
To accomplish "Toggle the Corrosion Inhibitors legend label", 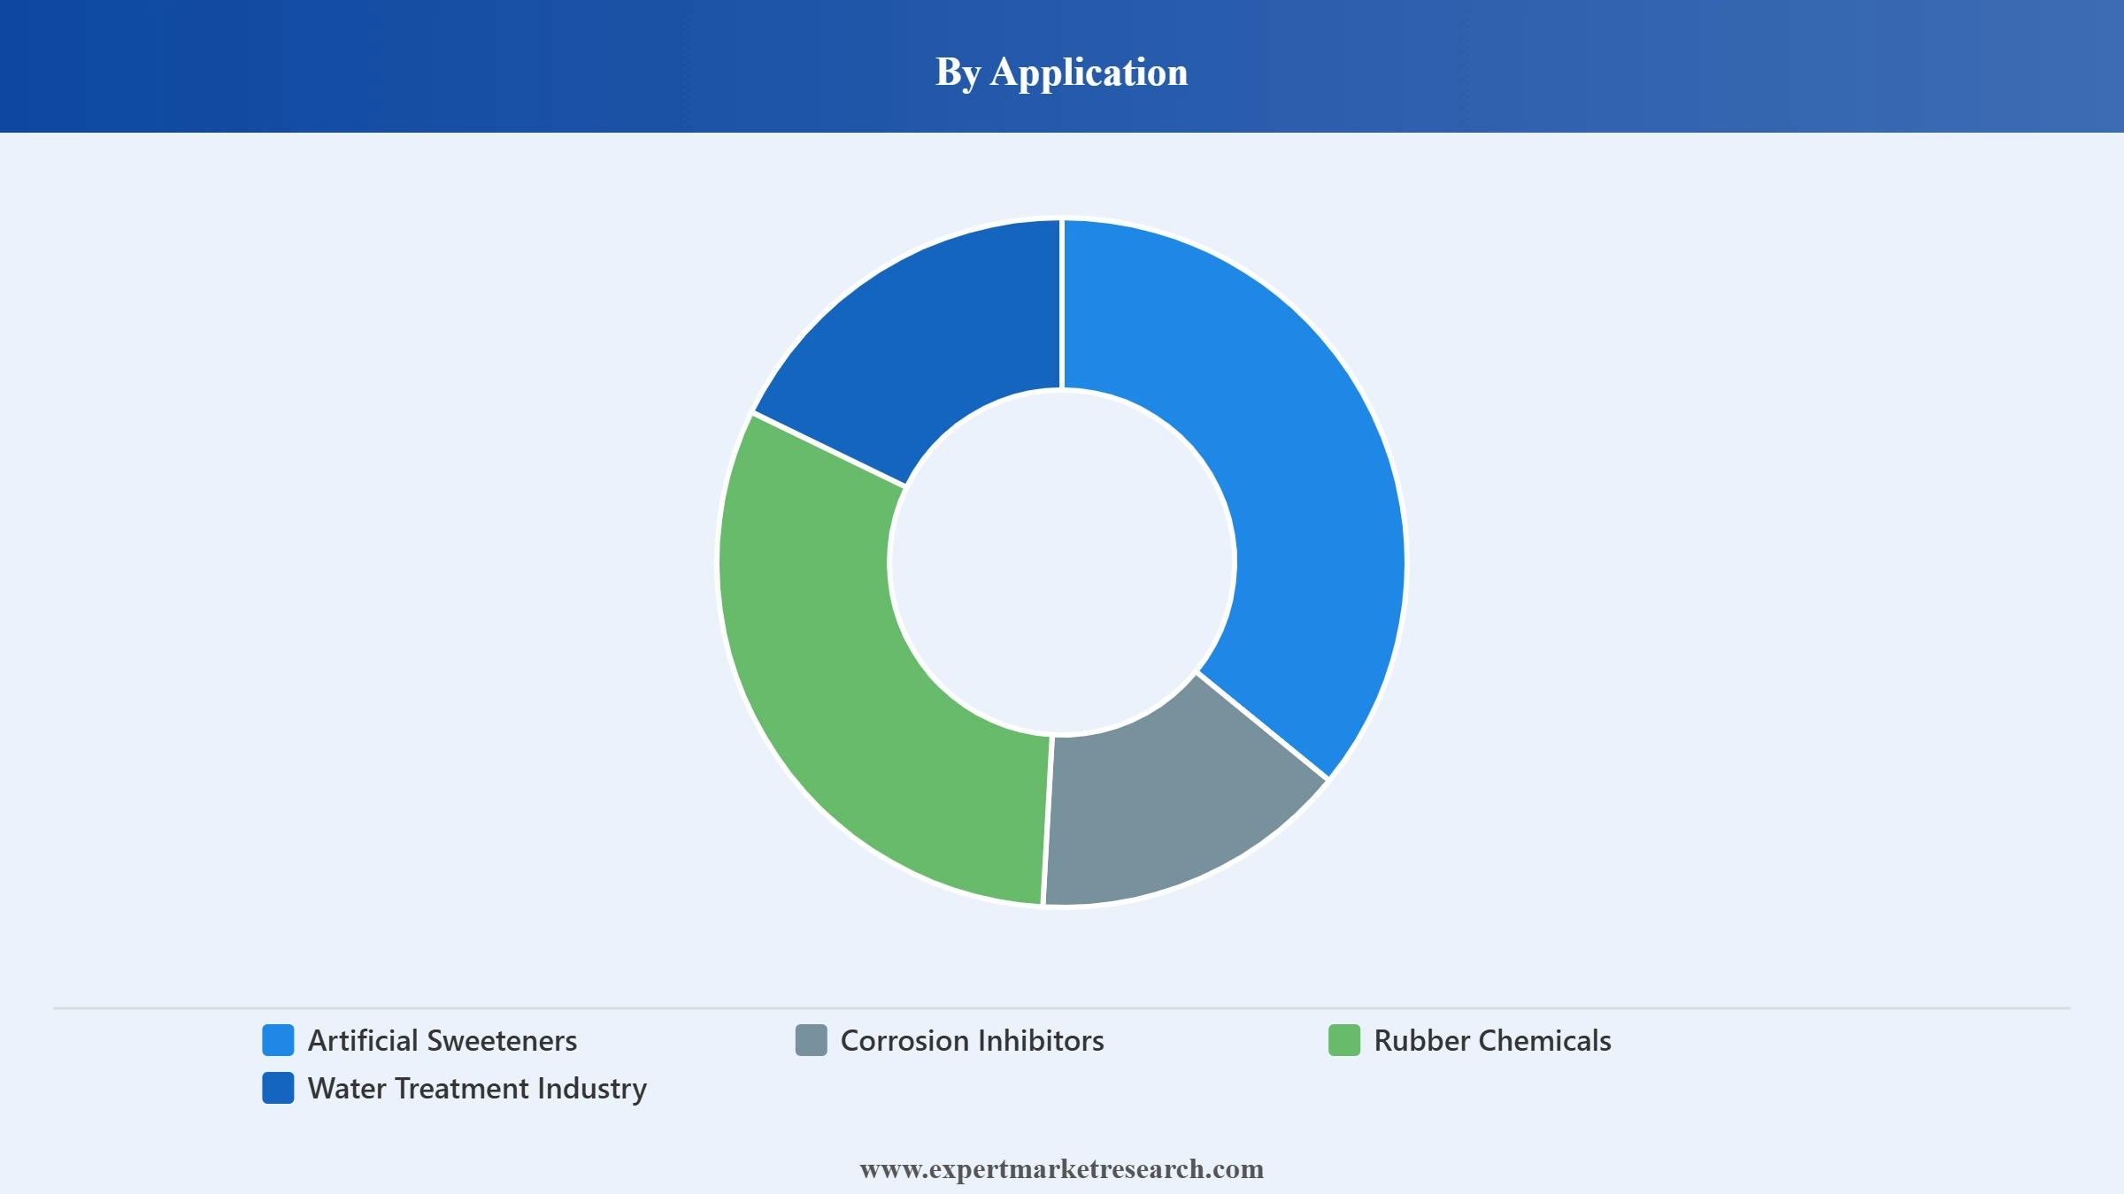I will (x=972, y=1040).
